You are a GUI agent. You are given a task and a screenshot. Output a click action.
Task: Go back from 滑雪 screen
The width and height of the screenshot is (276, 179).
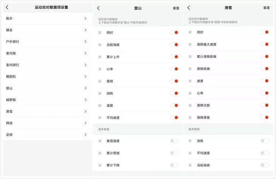pyautogui.click(x=189, y=8)
